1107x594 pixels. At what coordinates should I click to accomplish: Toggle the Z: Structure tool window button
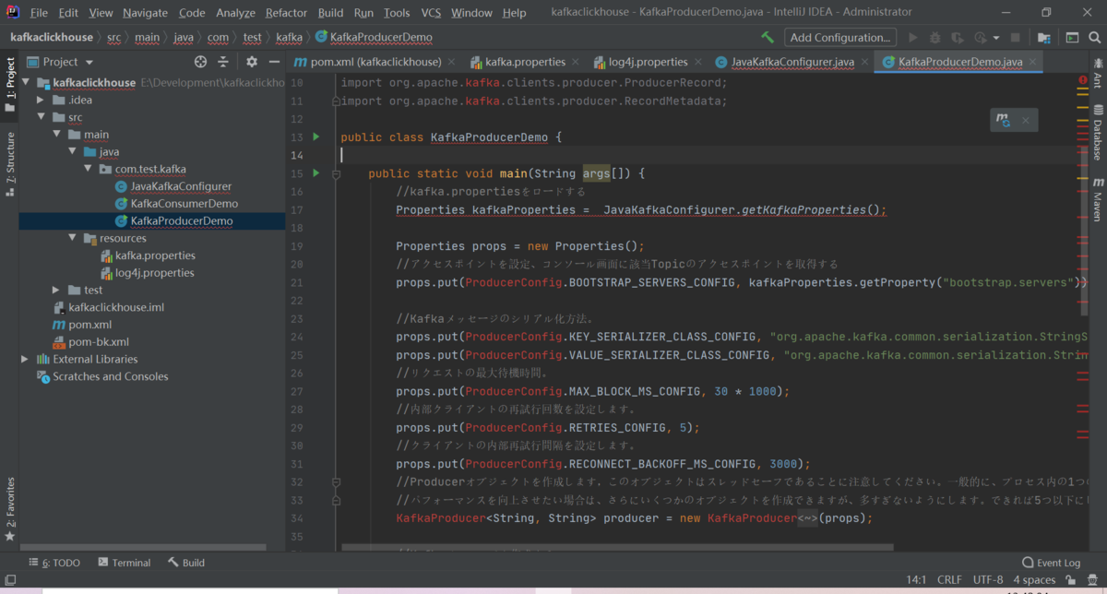10,165
